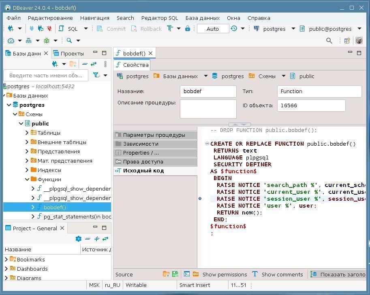Click the lock icon in the toolbar
370x295 pixels.
coord(188,29)
